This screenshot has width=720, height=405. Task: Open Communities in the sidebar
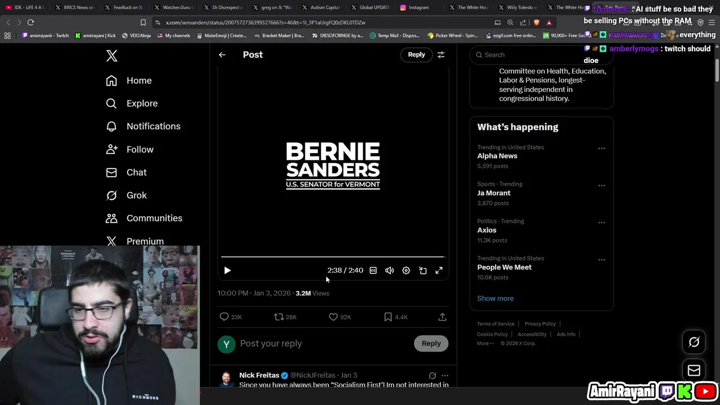pos(144,218)
